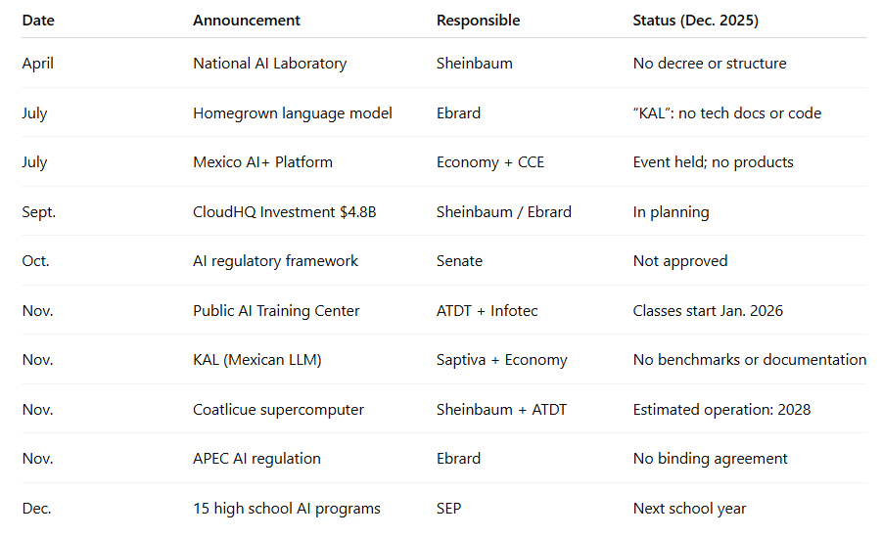Select the AI regulatory framework cell

pyautogui.click(x=275, y=261)
